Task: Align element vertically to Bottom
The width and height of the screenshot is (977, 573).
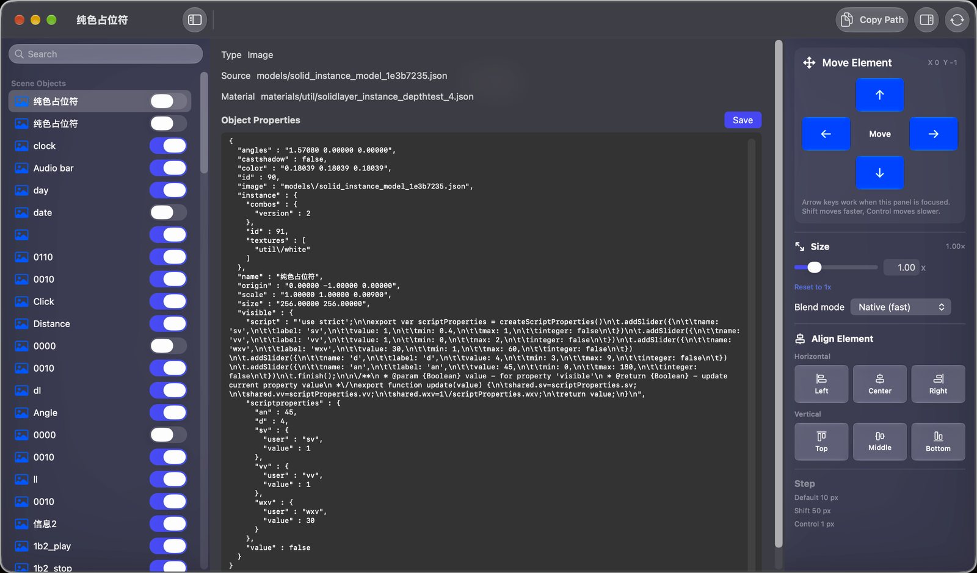Action: pos(938,441)
